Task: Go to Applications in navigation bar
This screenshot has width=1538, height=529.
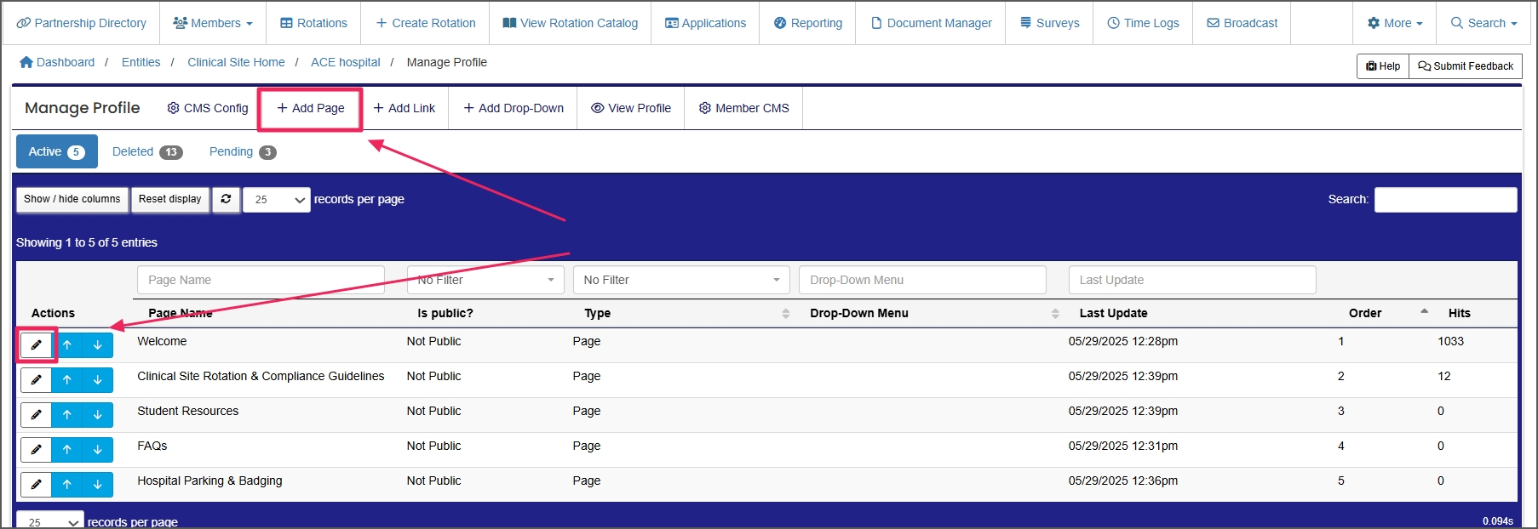Action: [x=705, y=23]
